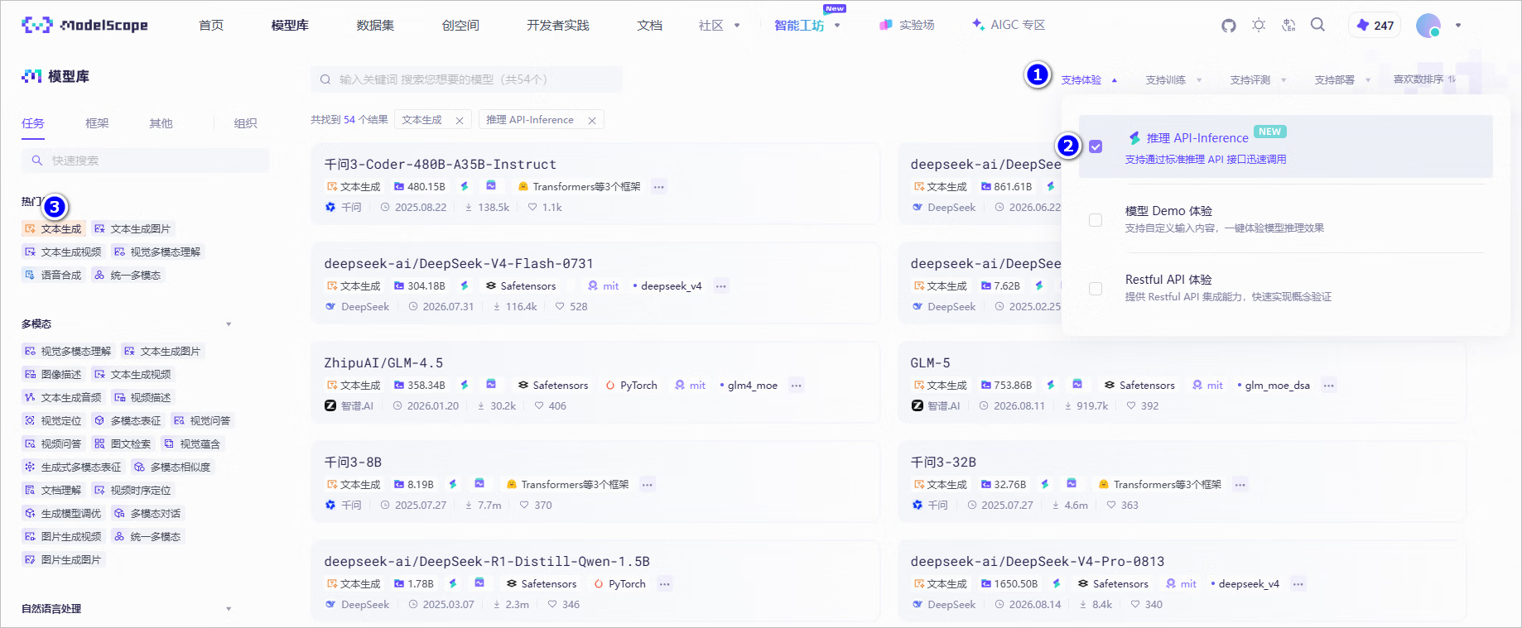
Task: Open the 支持训练 dropdown
Action: pos(1174,80)
